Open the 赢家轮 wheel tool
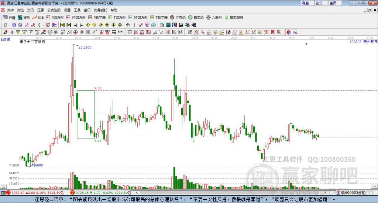 point(196,18)
